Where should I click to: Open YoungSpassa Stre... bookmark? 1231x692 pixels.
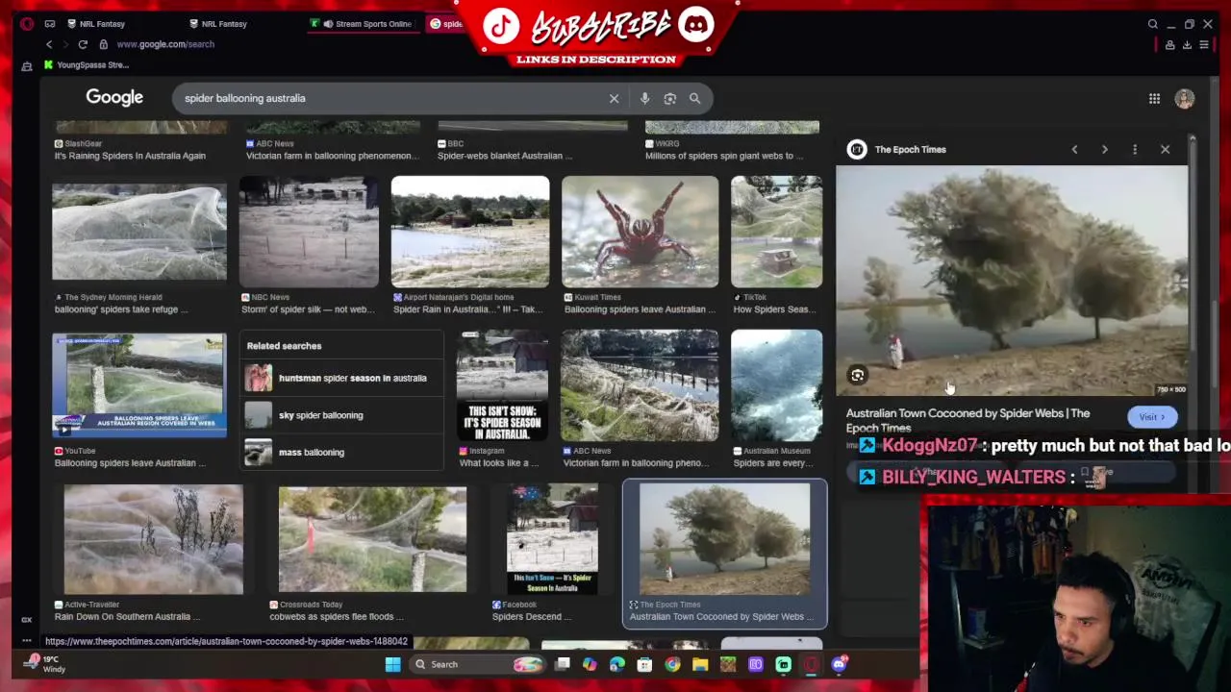(85, 65)
